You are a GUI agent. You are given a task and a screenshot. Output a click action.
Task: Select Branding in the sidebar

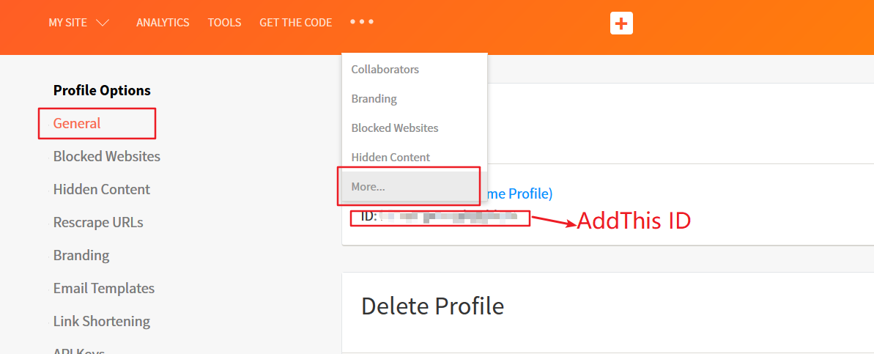tap(81, 255)
